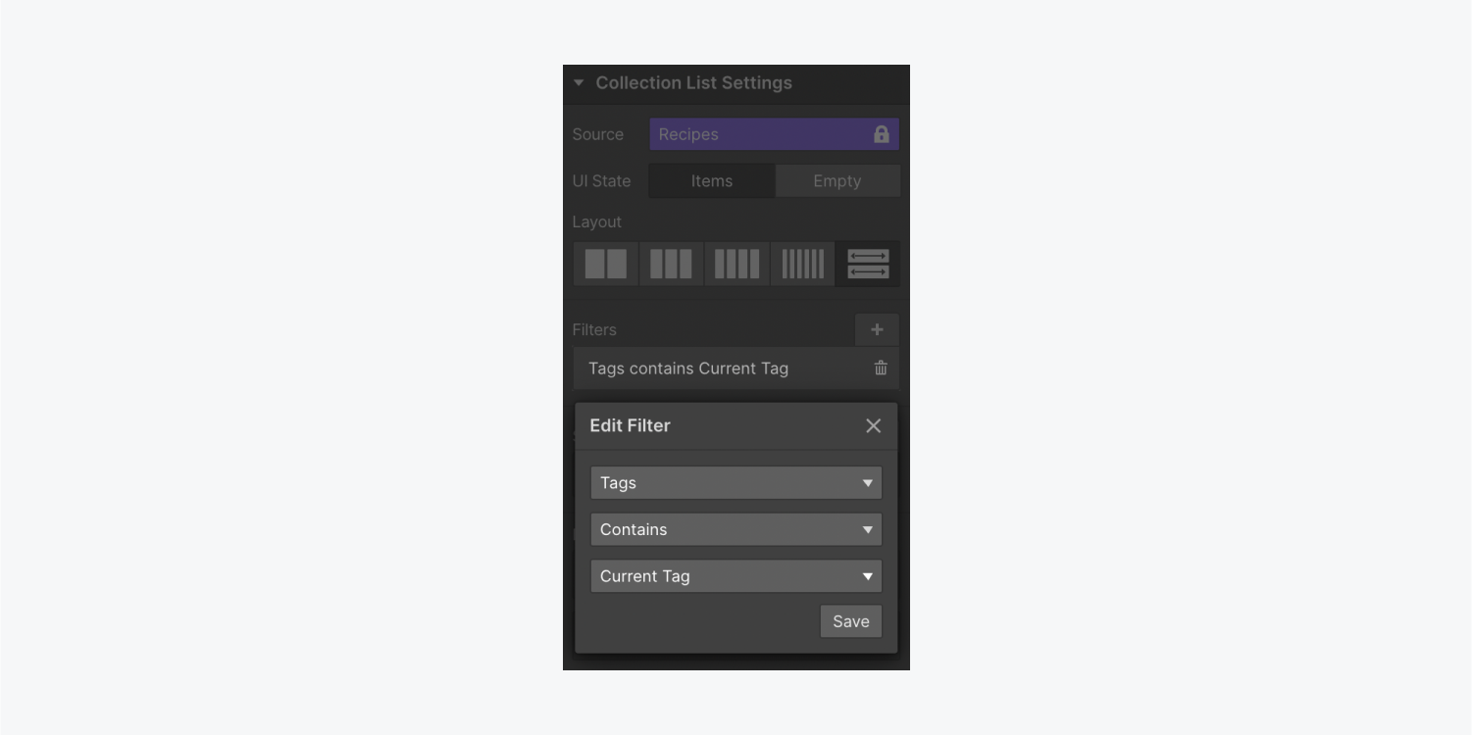This screenshot has height=736, width=1472.
Task: Switch UI State to Empty
Action: pos(838,181)
